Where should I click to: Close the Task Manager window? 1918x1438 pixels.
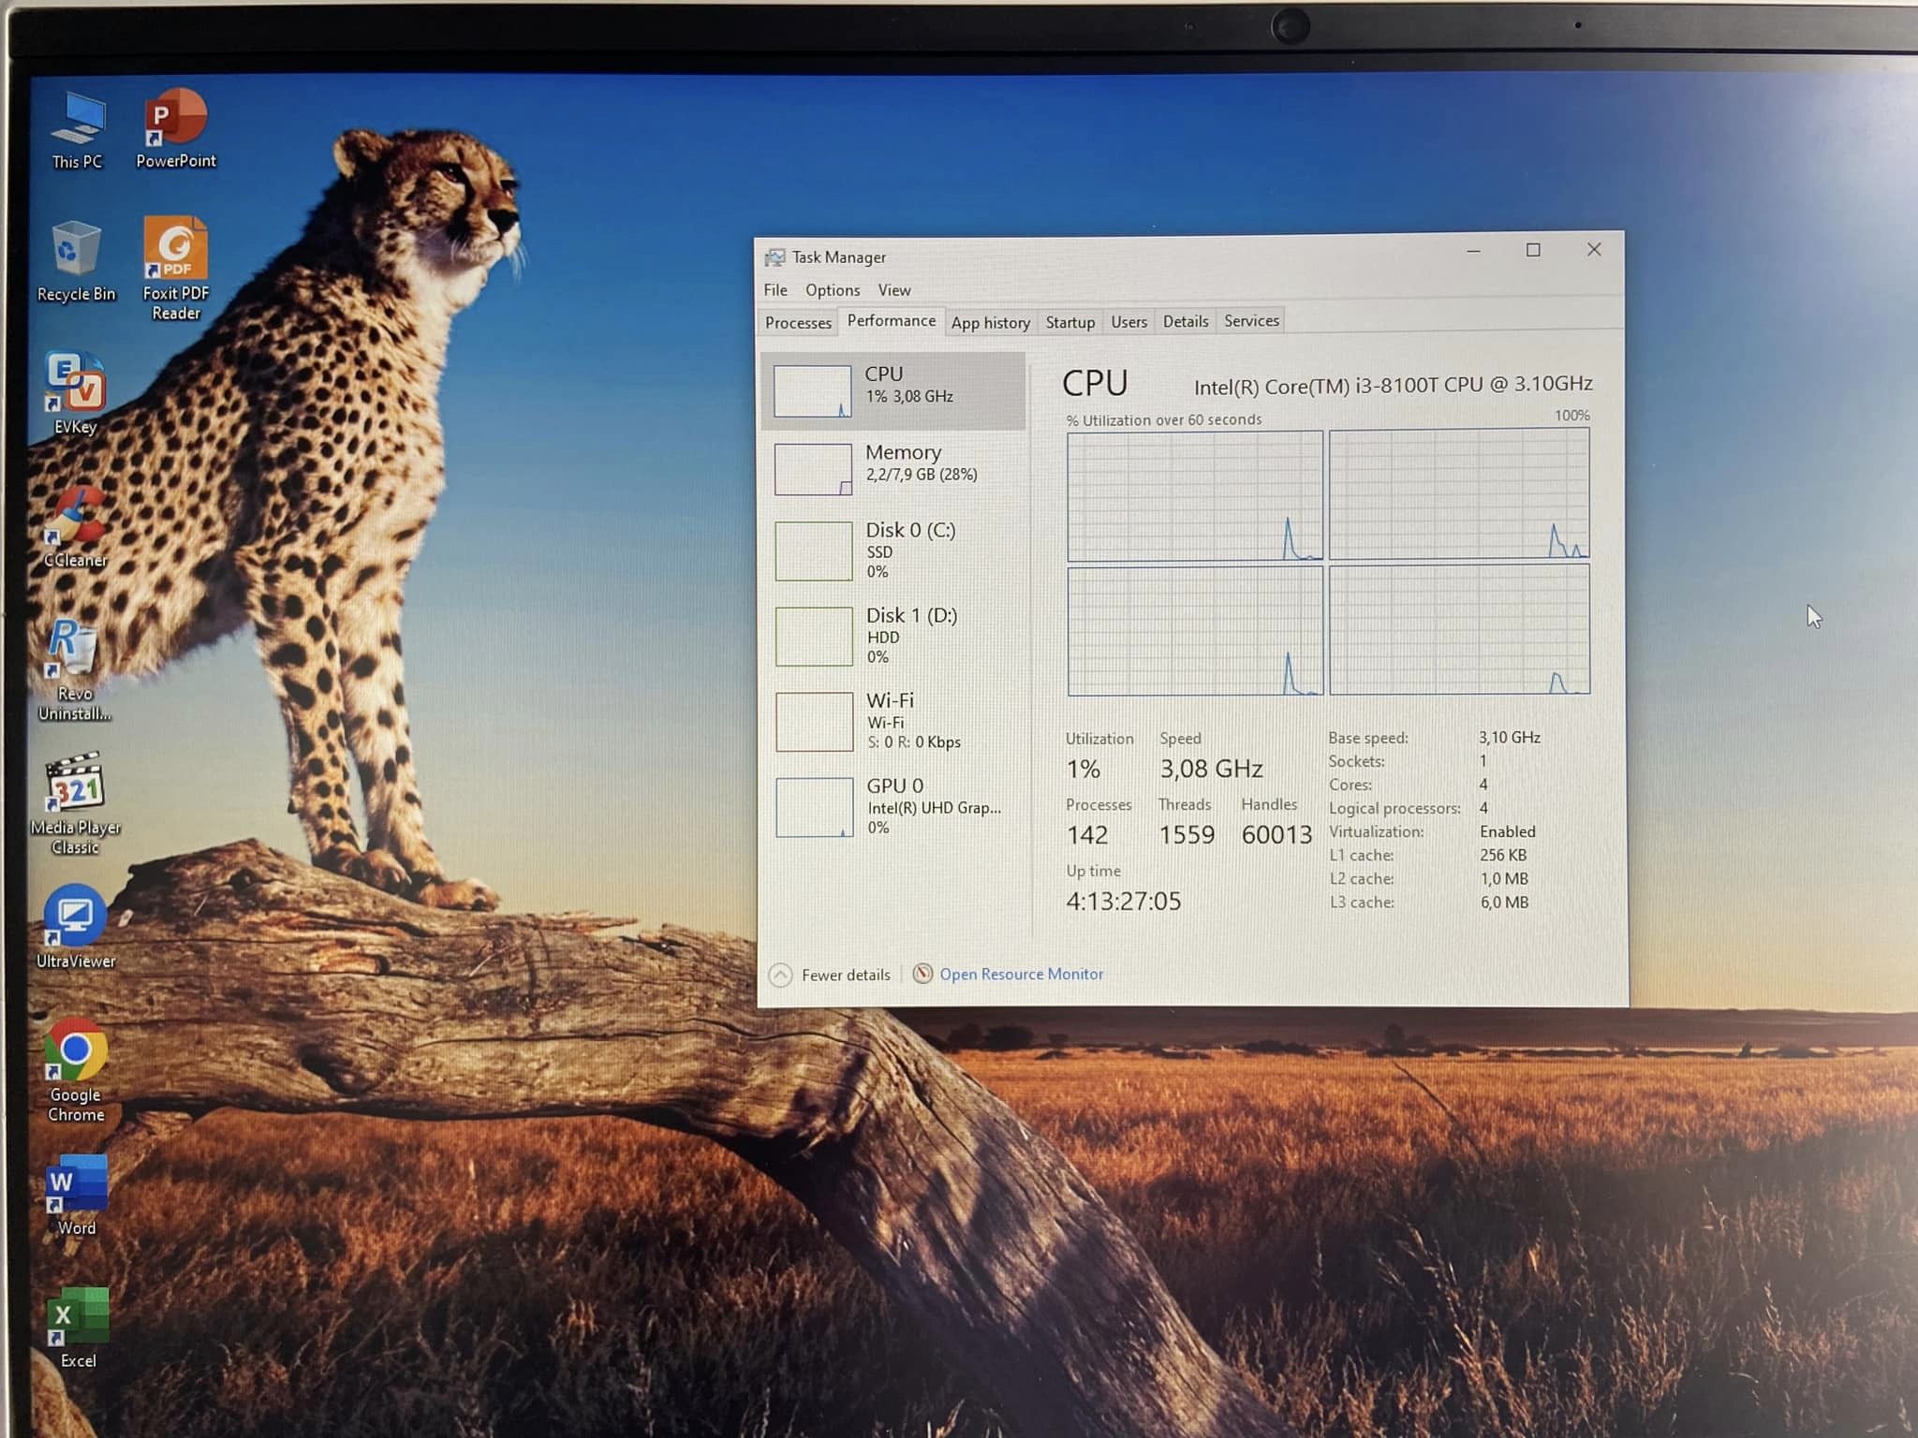(1594, 249)
